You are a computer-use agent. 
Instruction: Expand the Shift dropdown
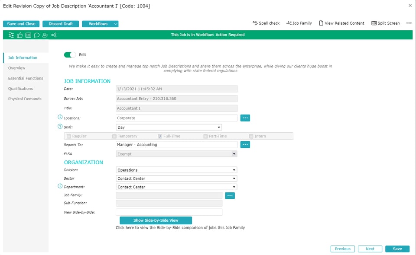click(x=219, y=127)
